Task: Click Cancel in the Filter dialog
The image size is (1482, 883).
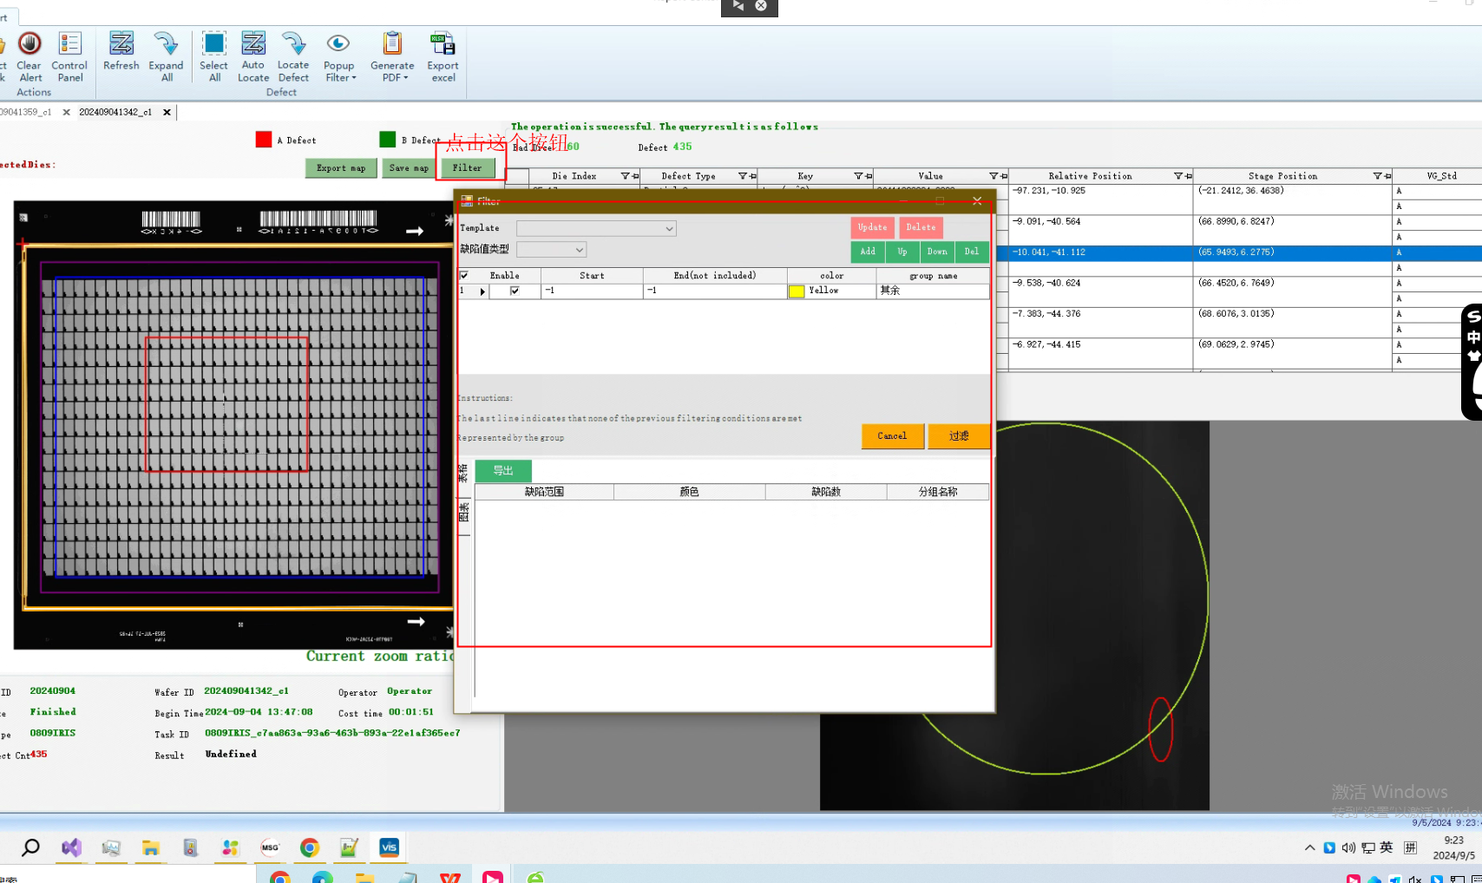Action: [892, 436]
